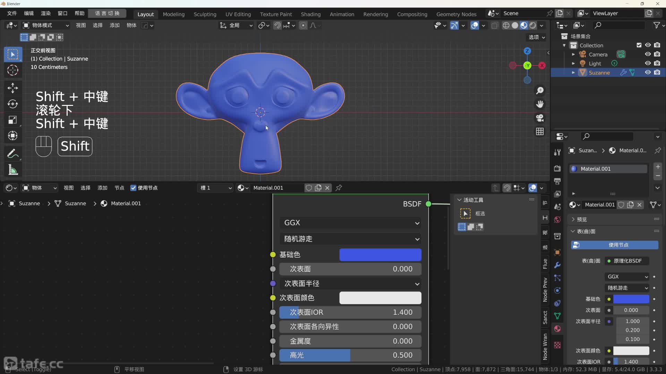Viewport: 666px width, 374px height.
Task: Open Global transform orientation dropdown
Action: pos(236,25)
